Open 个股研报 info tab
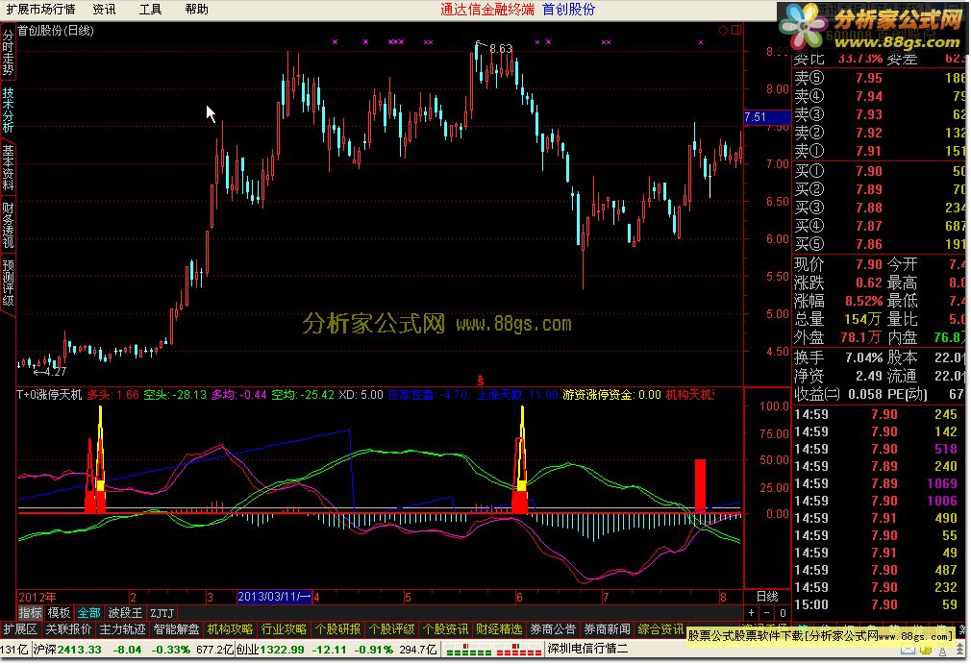The width and height of the screenshot is (971, 664). [337, 629]
